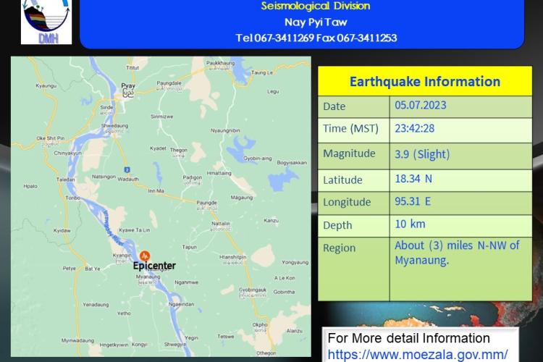Click Kyangin label on map
The image size is (543, 362).
[x=122, y=256]
